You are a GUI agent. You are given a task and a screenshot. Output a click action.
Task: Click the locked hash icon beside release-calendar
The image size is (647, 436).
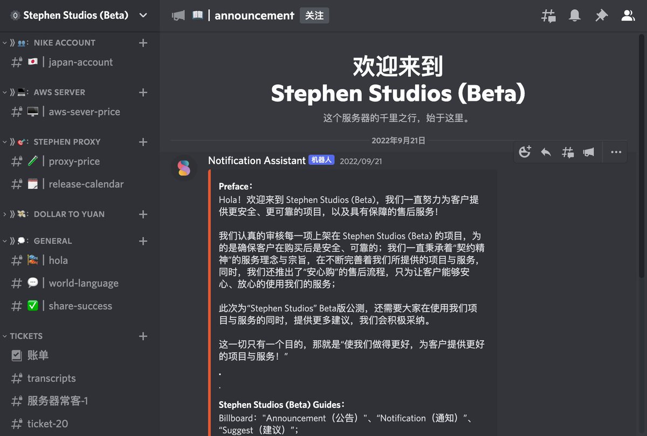tap(17, 184)
